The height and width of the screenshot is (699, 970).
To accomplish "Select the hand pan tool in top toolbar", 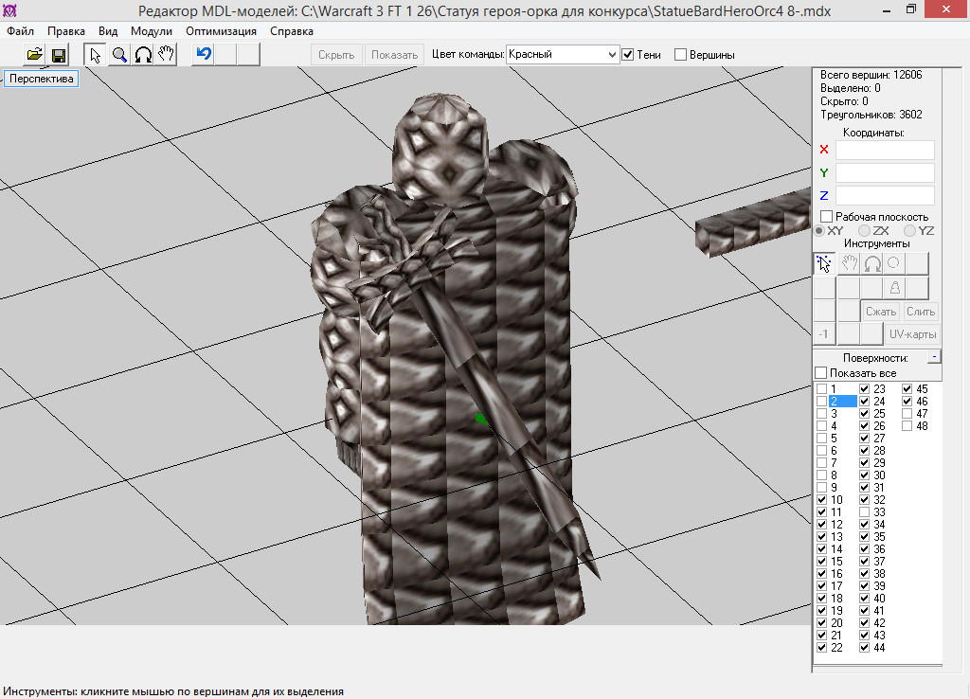I will (166, 55).
